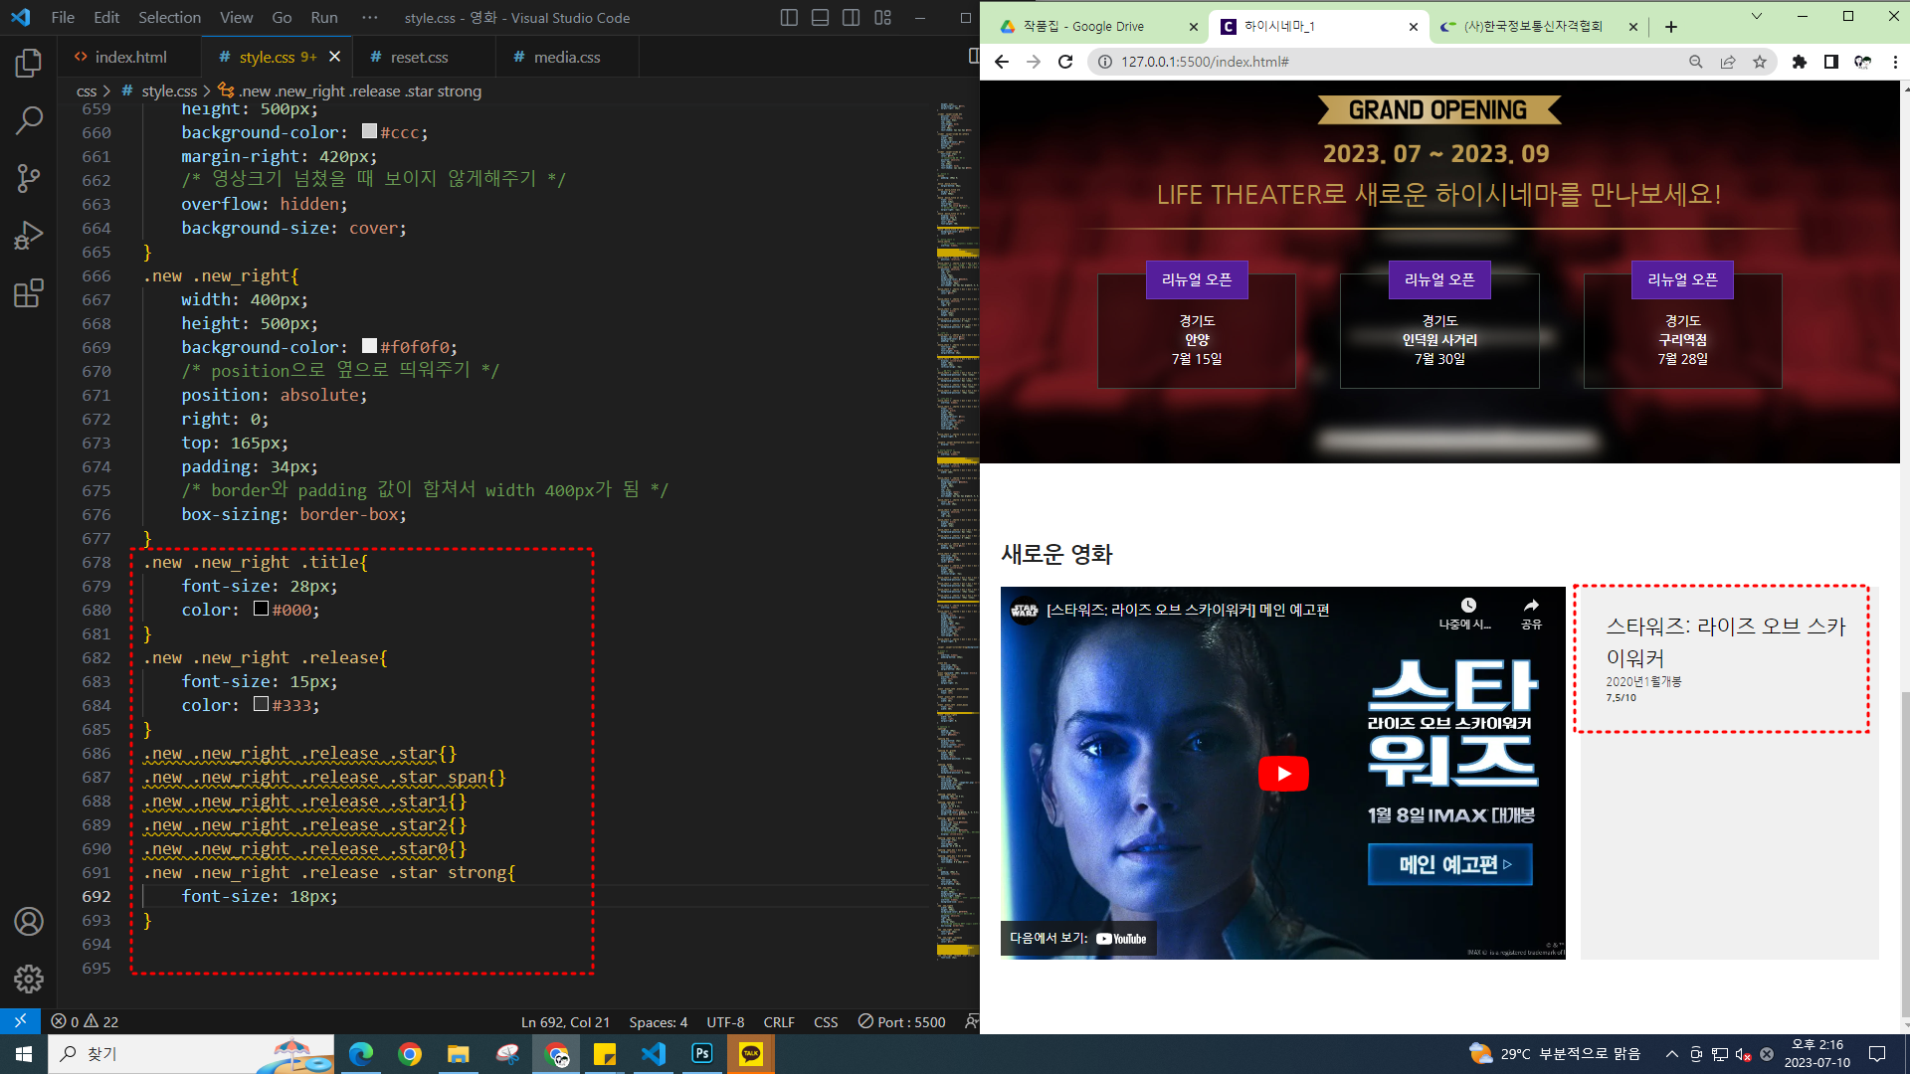Click the Accounts icon in activity bar
Image resolution: width=1910 pixels, height=1074 pixels.
29,922
